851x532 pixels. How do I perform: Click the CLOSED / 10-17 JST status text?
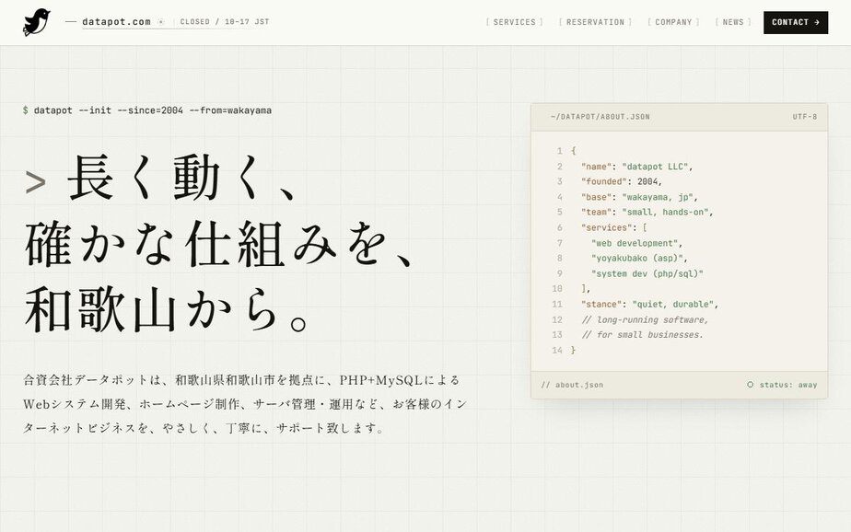[225, 22]
